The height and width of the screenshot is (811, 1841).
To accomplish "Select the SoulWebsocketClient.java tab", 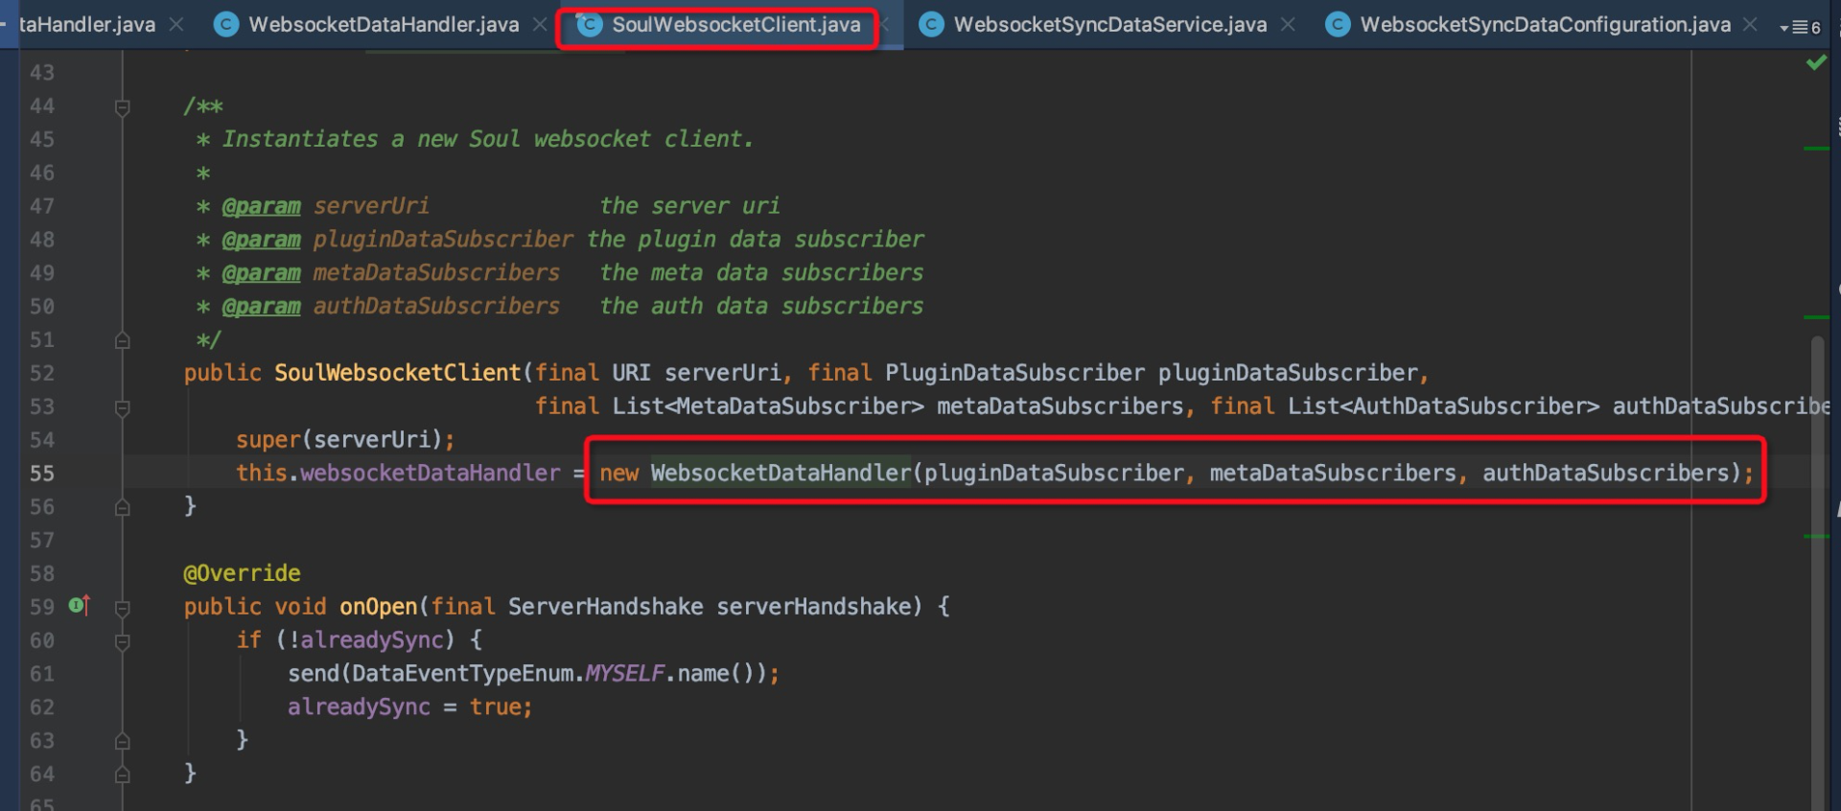I will (735, 25).
